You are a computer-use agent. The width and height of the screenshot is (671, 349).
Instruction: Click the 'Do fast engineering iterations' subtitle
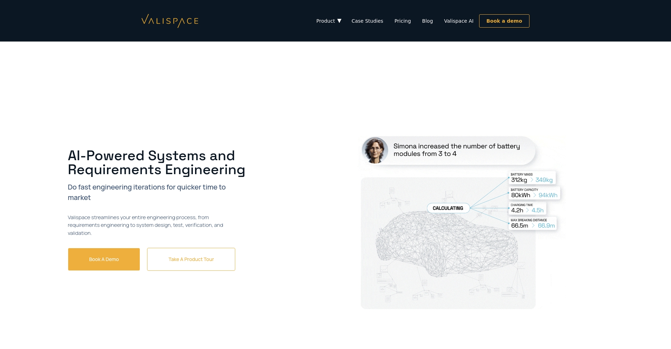click(x=147, y=192)
